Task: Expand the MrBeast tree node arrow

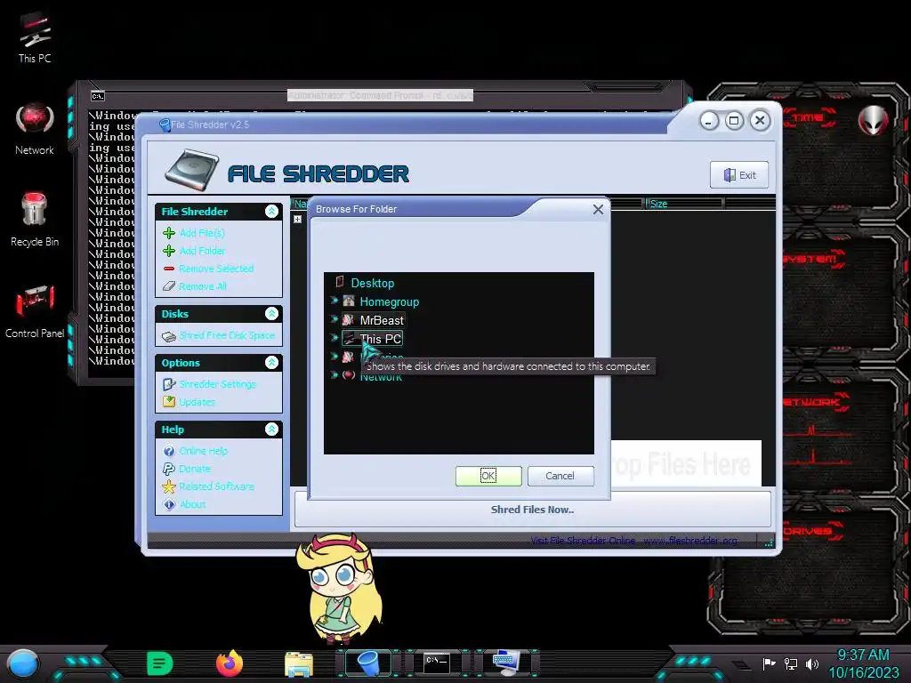Action: [335, 319]
